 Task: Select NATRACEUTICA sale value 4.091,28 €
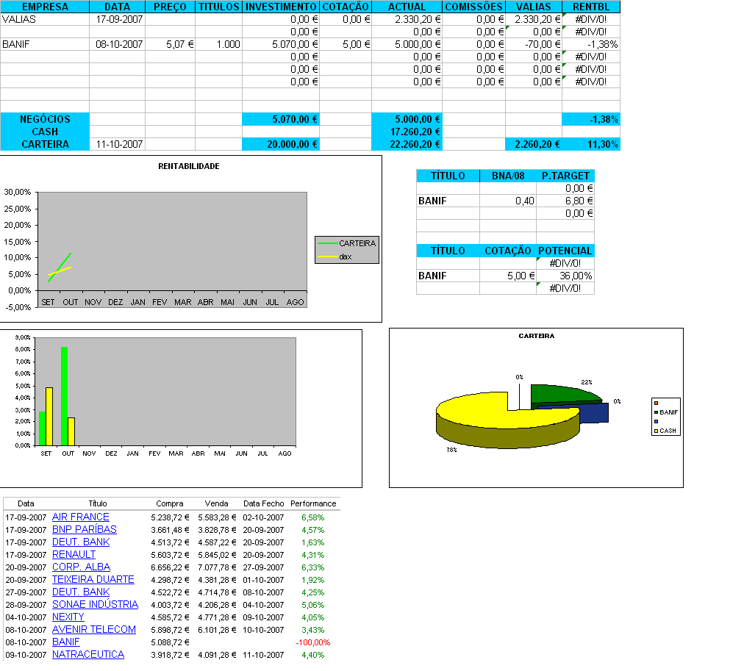pyautogui.click(x=217, y=655)
